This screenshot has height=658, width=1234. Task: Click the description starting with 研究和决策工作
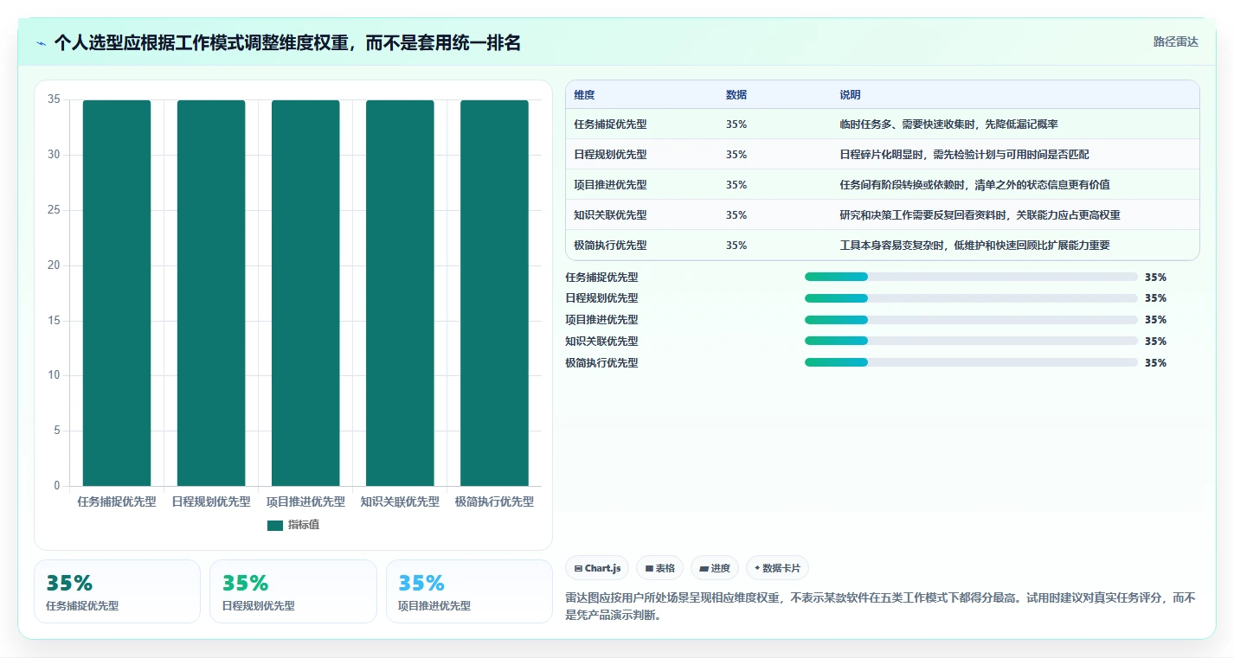(980, 215)
